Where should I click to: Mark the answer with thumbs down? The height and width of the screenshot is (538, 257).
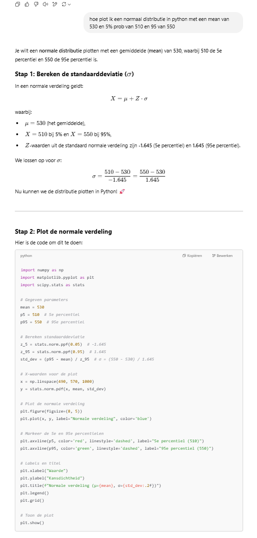(36, 4)
